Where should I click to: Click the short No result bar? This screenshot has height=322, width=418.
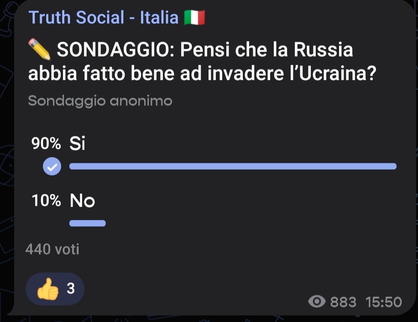click(88, 223)
